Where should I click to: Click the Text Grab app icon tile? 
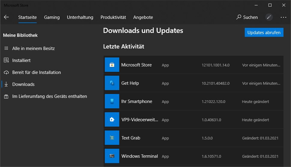pos(112,138)
